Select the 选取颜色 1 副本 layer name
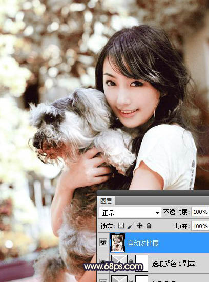Image resolution: width=209 pixels, height=282 pixels. [173, 264]
